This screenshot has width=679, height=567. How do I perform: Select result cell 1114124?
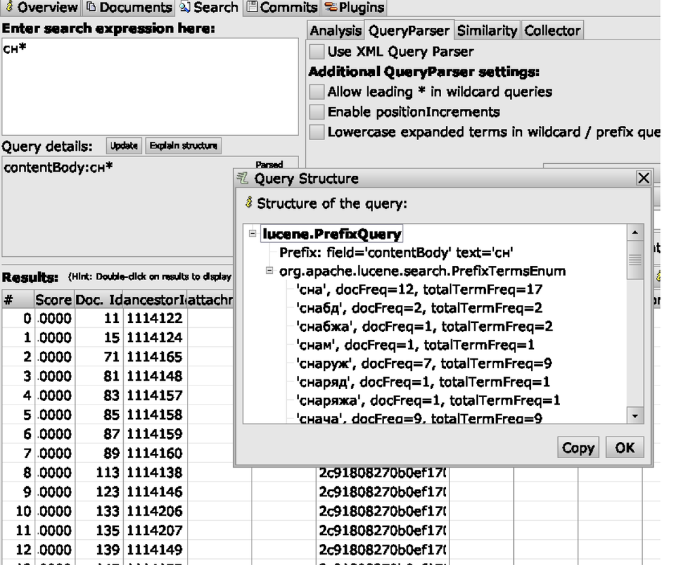[154, 337]
